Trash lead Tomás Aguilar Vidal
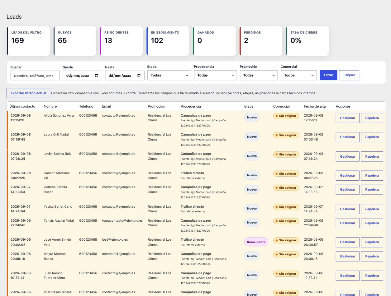Viewport: 391px width, 296px height. (x=372, y=223)
